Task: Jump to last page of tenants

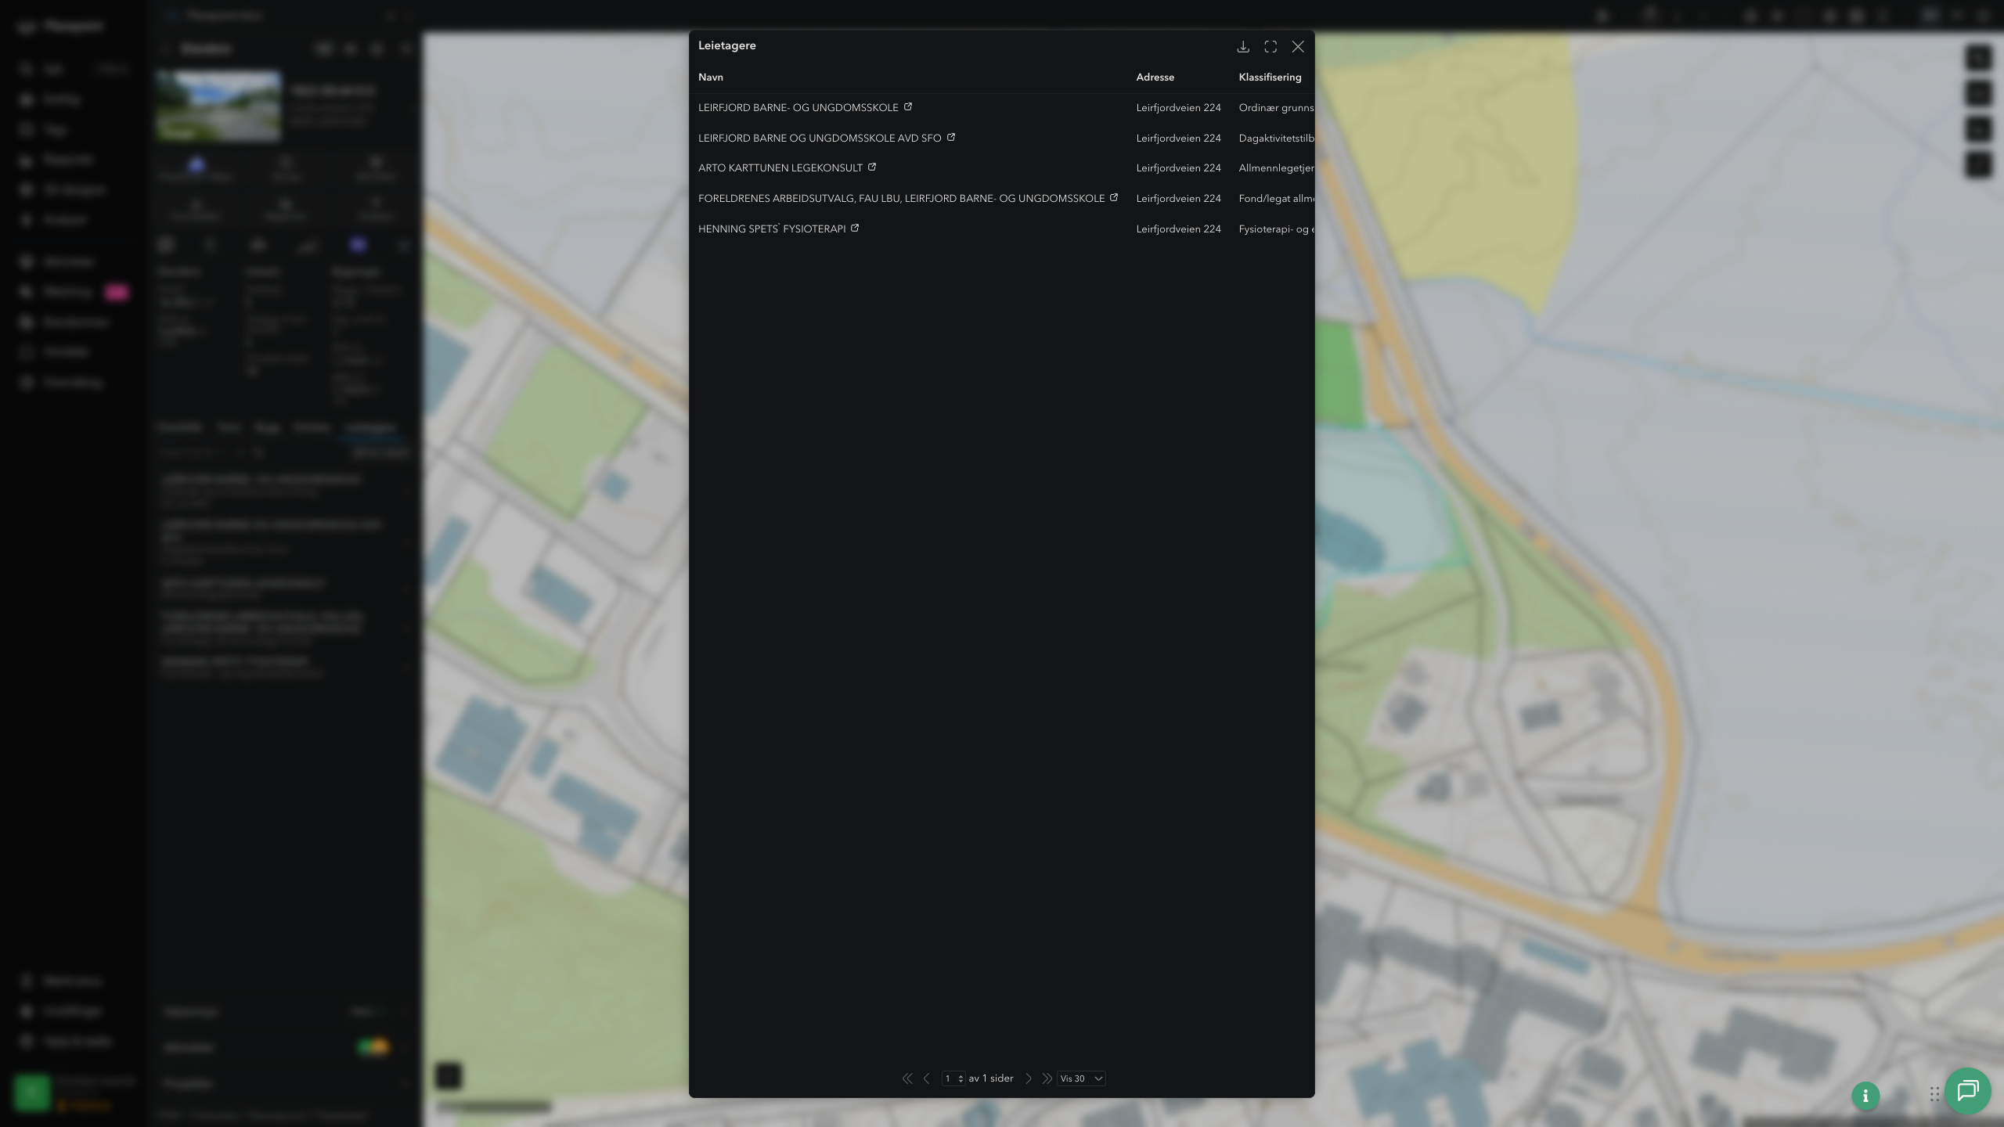Action: tap(1047, 1078)
